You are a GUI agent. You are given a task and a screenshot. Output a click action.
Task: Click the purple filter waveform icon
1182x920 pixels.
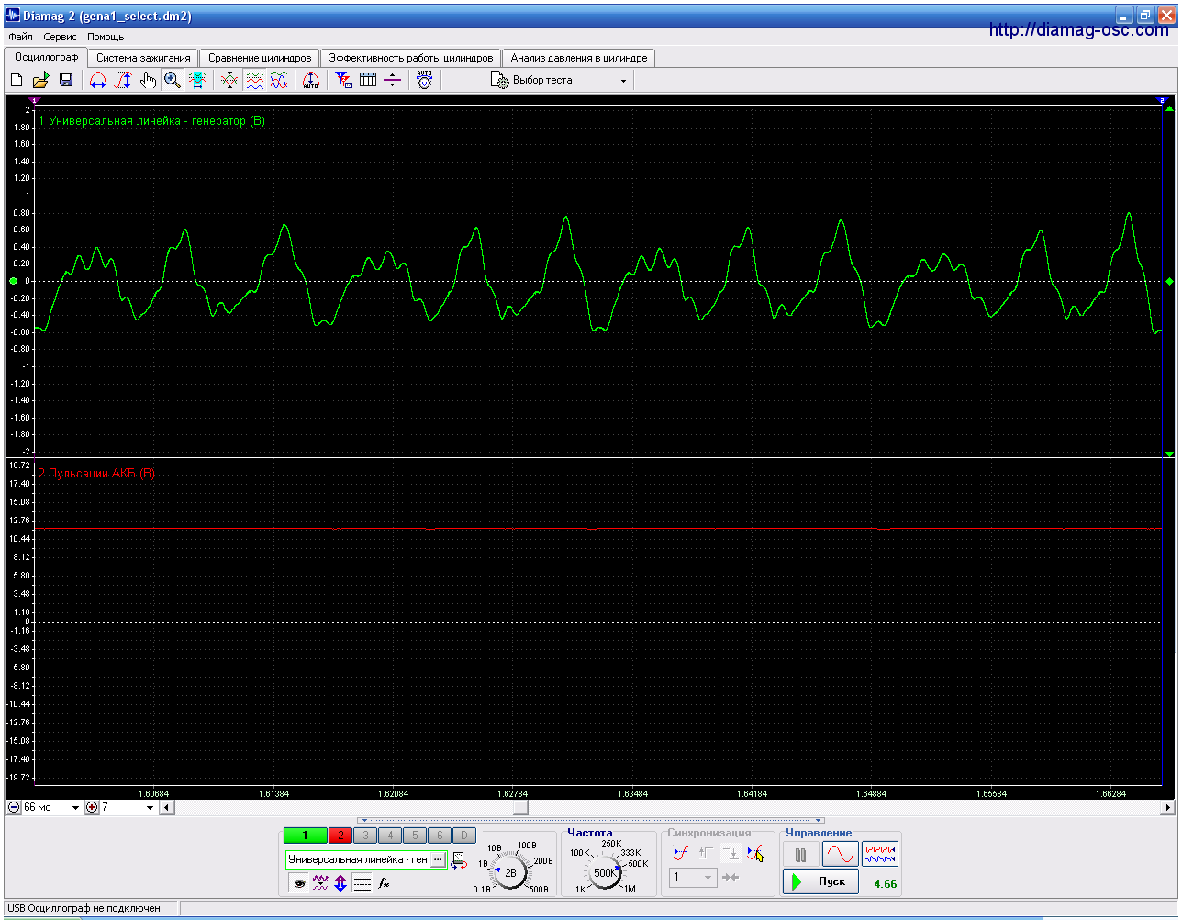320,883
